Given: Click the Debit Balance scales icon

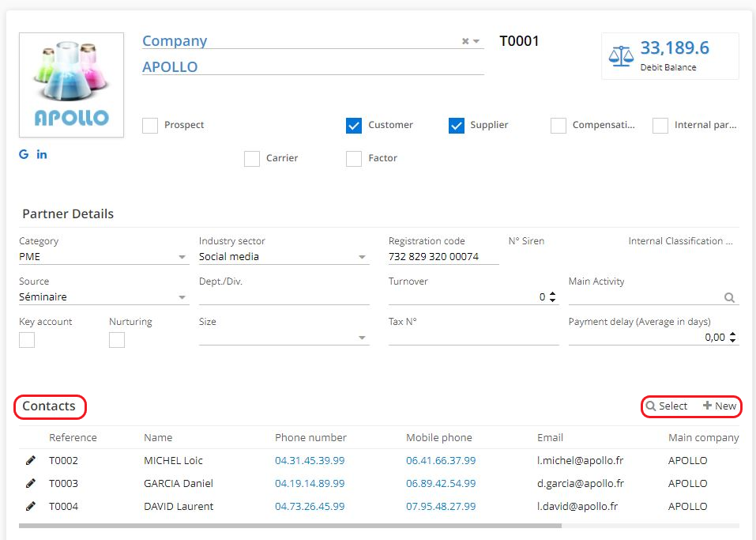Looking at the screenshot, I should point(621,55).
